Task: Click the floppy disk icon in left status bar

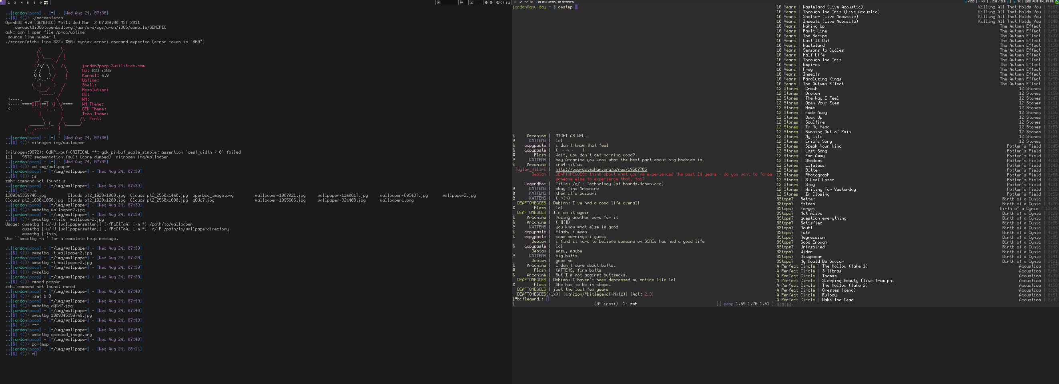Action: [x=471, y=2]
